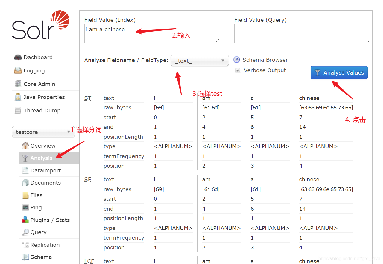Open the Dataimport page

click(x=49, y=170)
